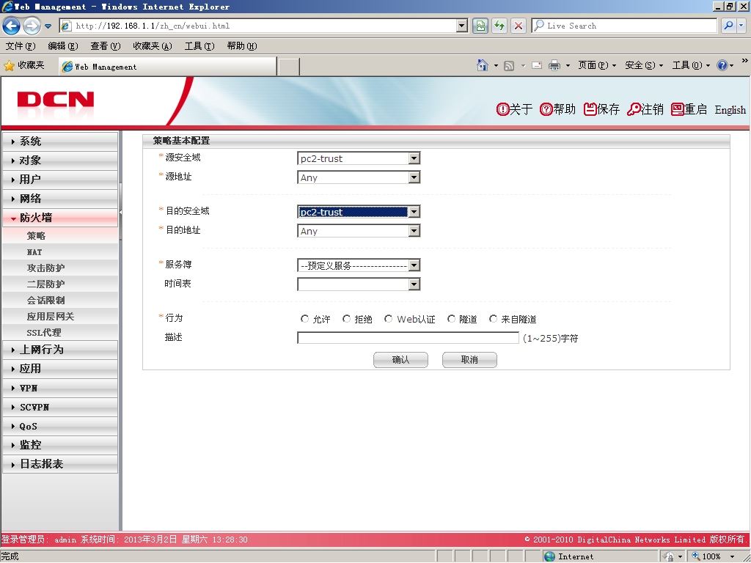Select the Web Management browser tab
Screen dimensions: 751x563
[x=168, y=67]
